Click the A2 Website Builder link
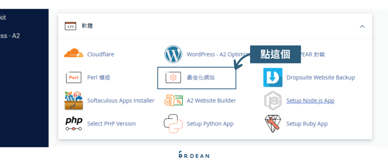Image resolution: width=388 pixels, height=164 pixels. tap(211, 101)
